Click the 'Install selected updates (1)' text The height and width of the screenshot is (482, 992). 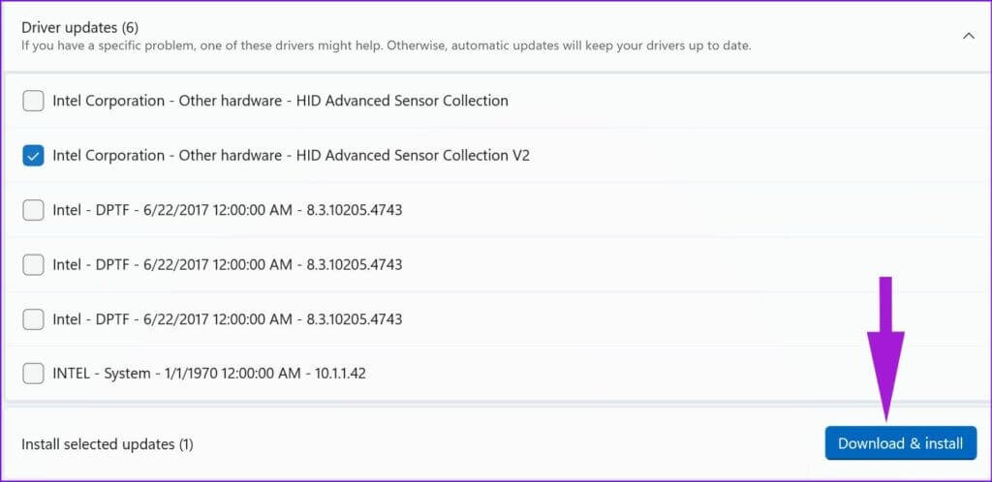click(x=107, y=444)
